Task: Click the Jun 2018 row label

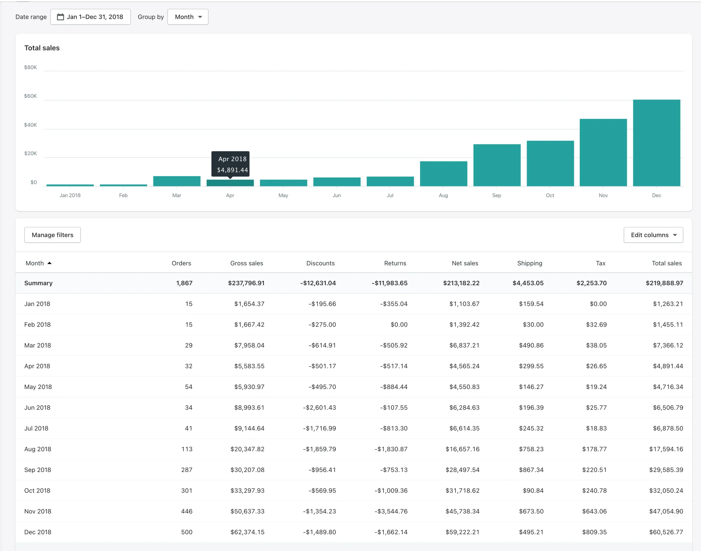Action: click(37, 408)
